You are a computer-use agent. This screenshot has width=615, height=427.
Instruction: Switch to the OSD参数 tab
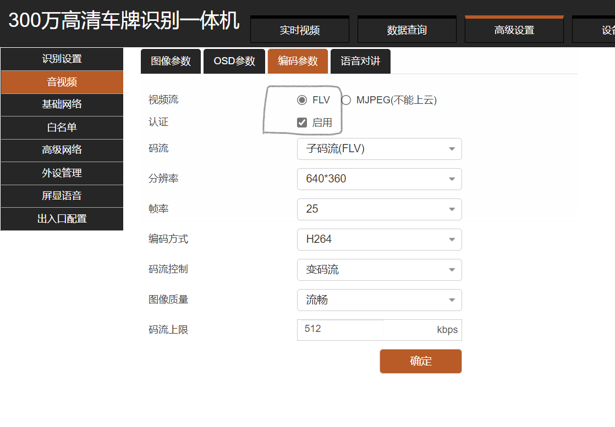coord(234,61)
